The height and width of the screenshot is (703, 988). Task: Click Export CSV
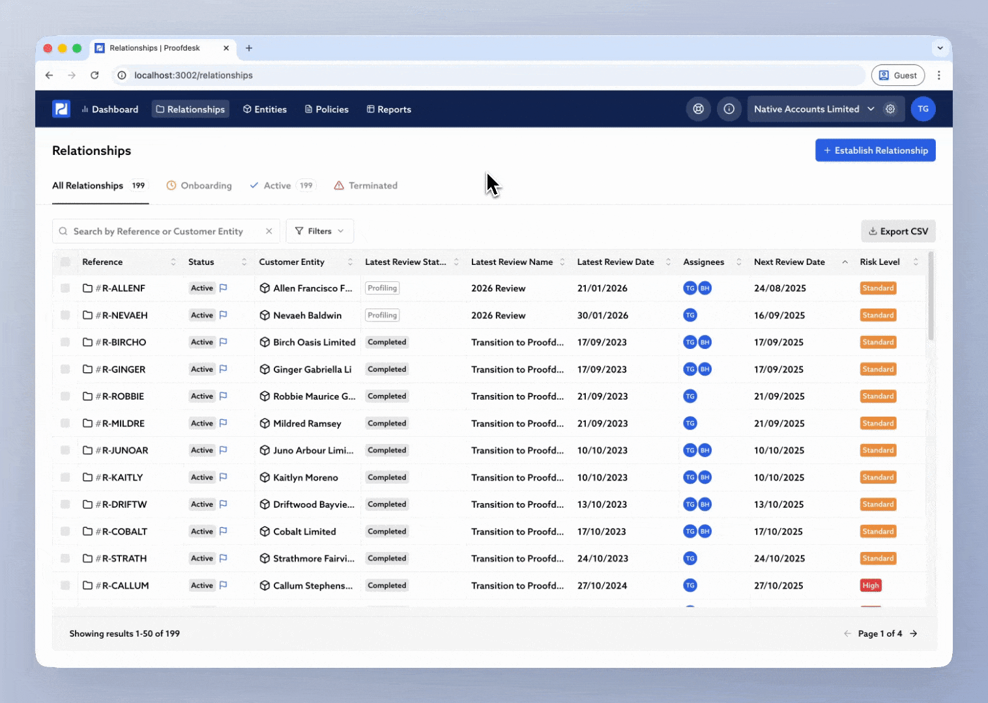click(x=898, y=231)
